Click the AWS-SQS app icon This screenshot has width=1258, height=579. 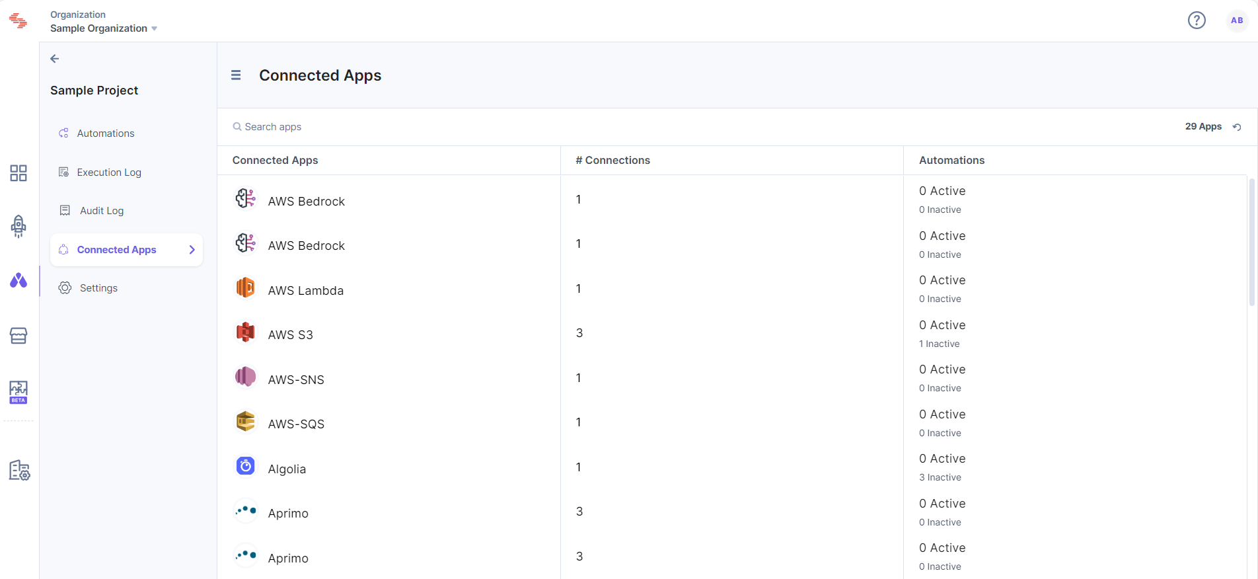coord(246,421)
